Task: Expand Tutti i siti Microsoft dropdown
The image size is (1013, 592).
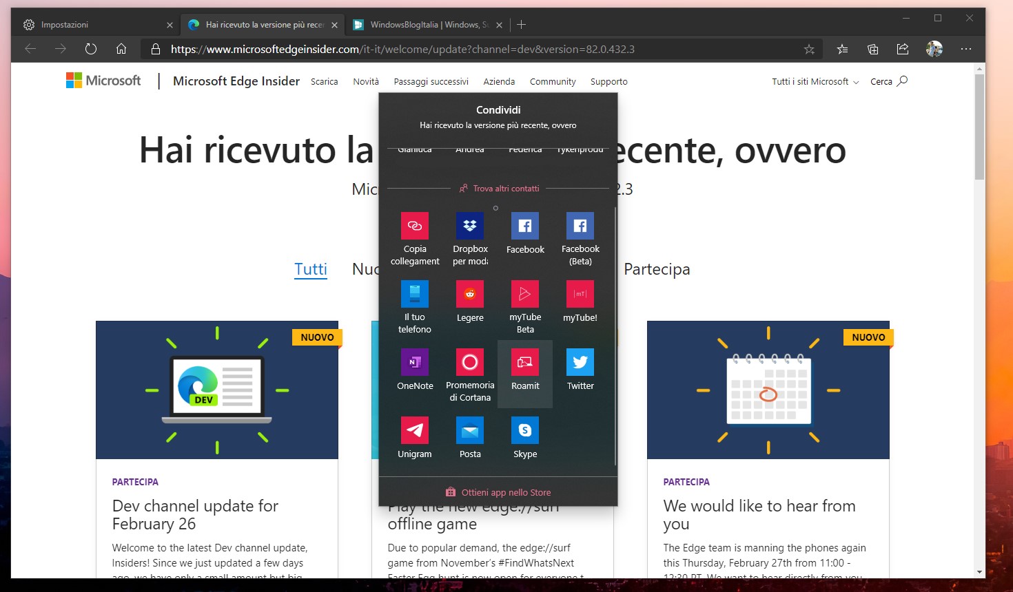Action: click(x=815, y=81)
